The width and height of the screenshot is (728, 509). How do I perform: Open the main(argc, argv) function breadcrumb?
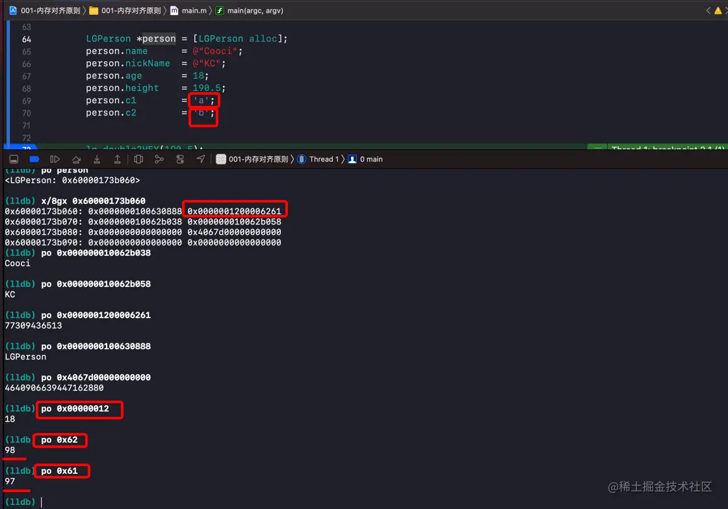click(250, 10)
